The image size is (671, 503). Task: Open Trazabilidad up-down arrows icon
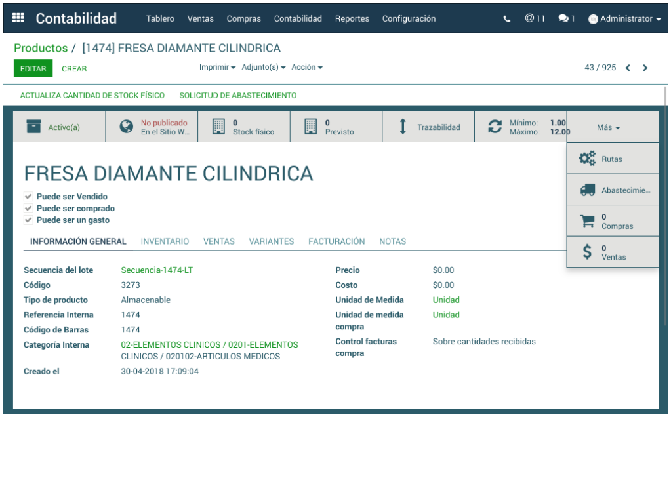tap(403, 127)
